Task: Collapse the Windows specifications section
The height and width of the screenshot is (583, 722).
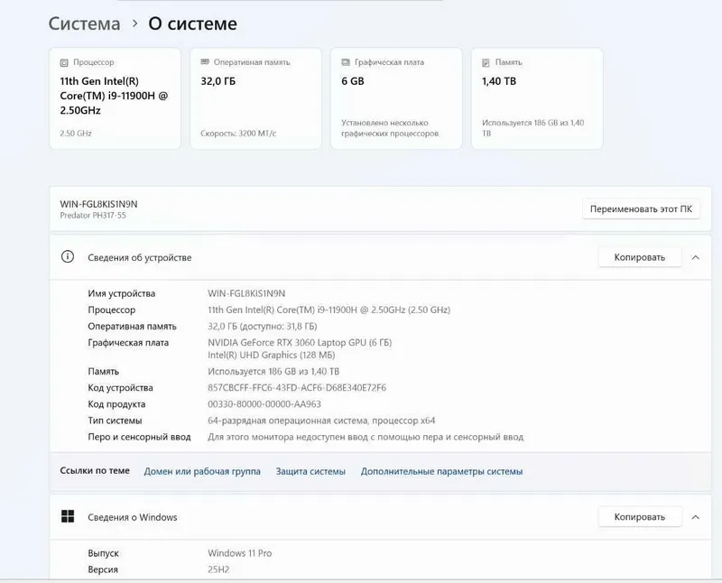Action: click(x=695, y=517)
